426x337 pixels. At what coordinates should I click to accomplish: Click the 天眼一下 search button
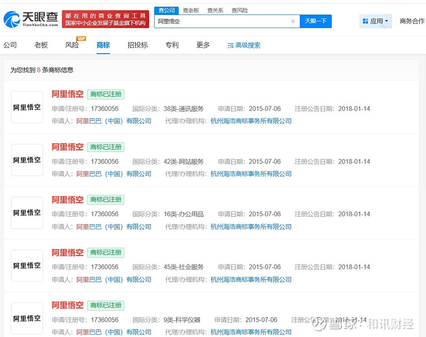(315, 21)
